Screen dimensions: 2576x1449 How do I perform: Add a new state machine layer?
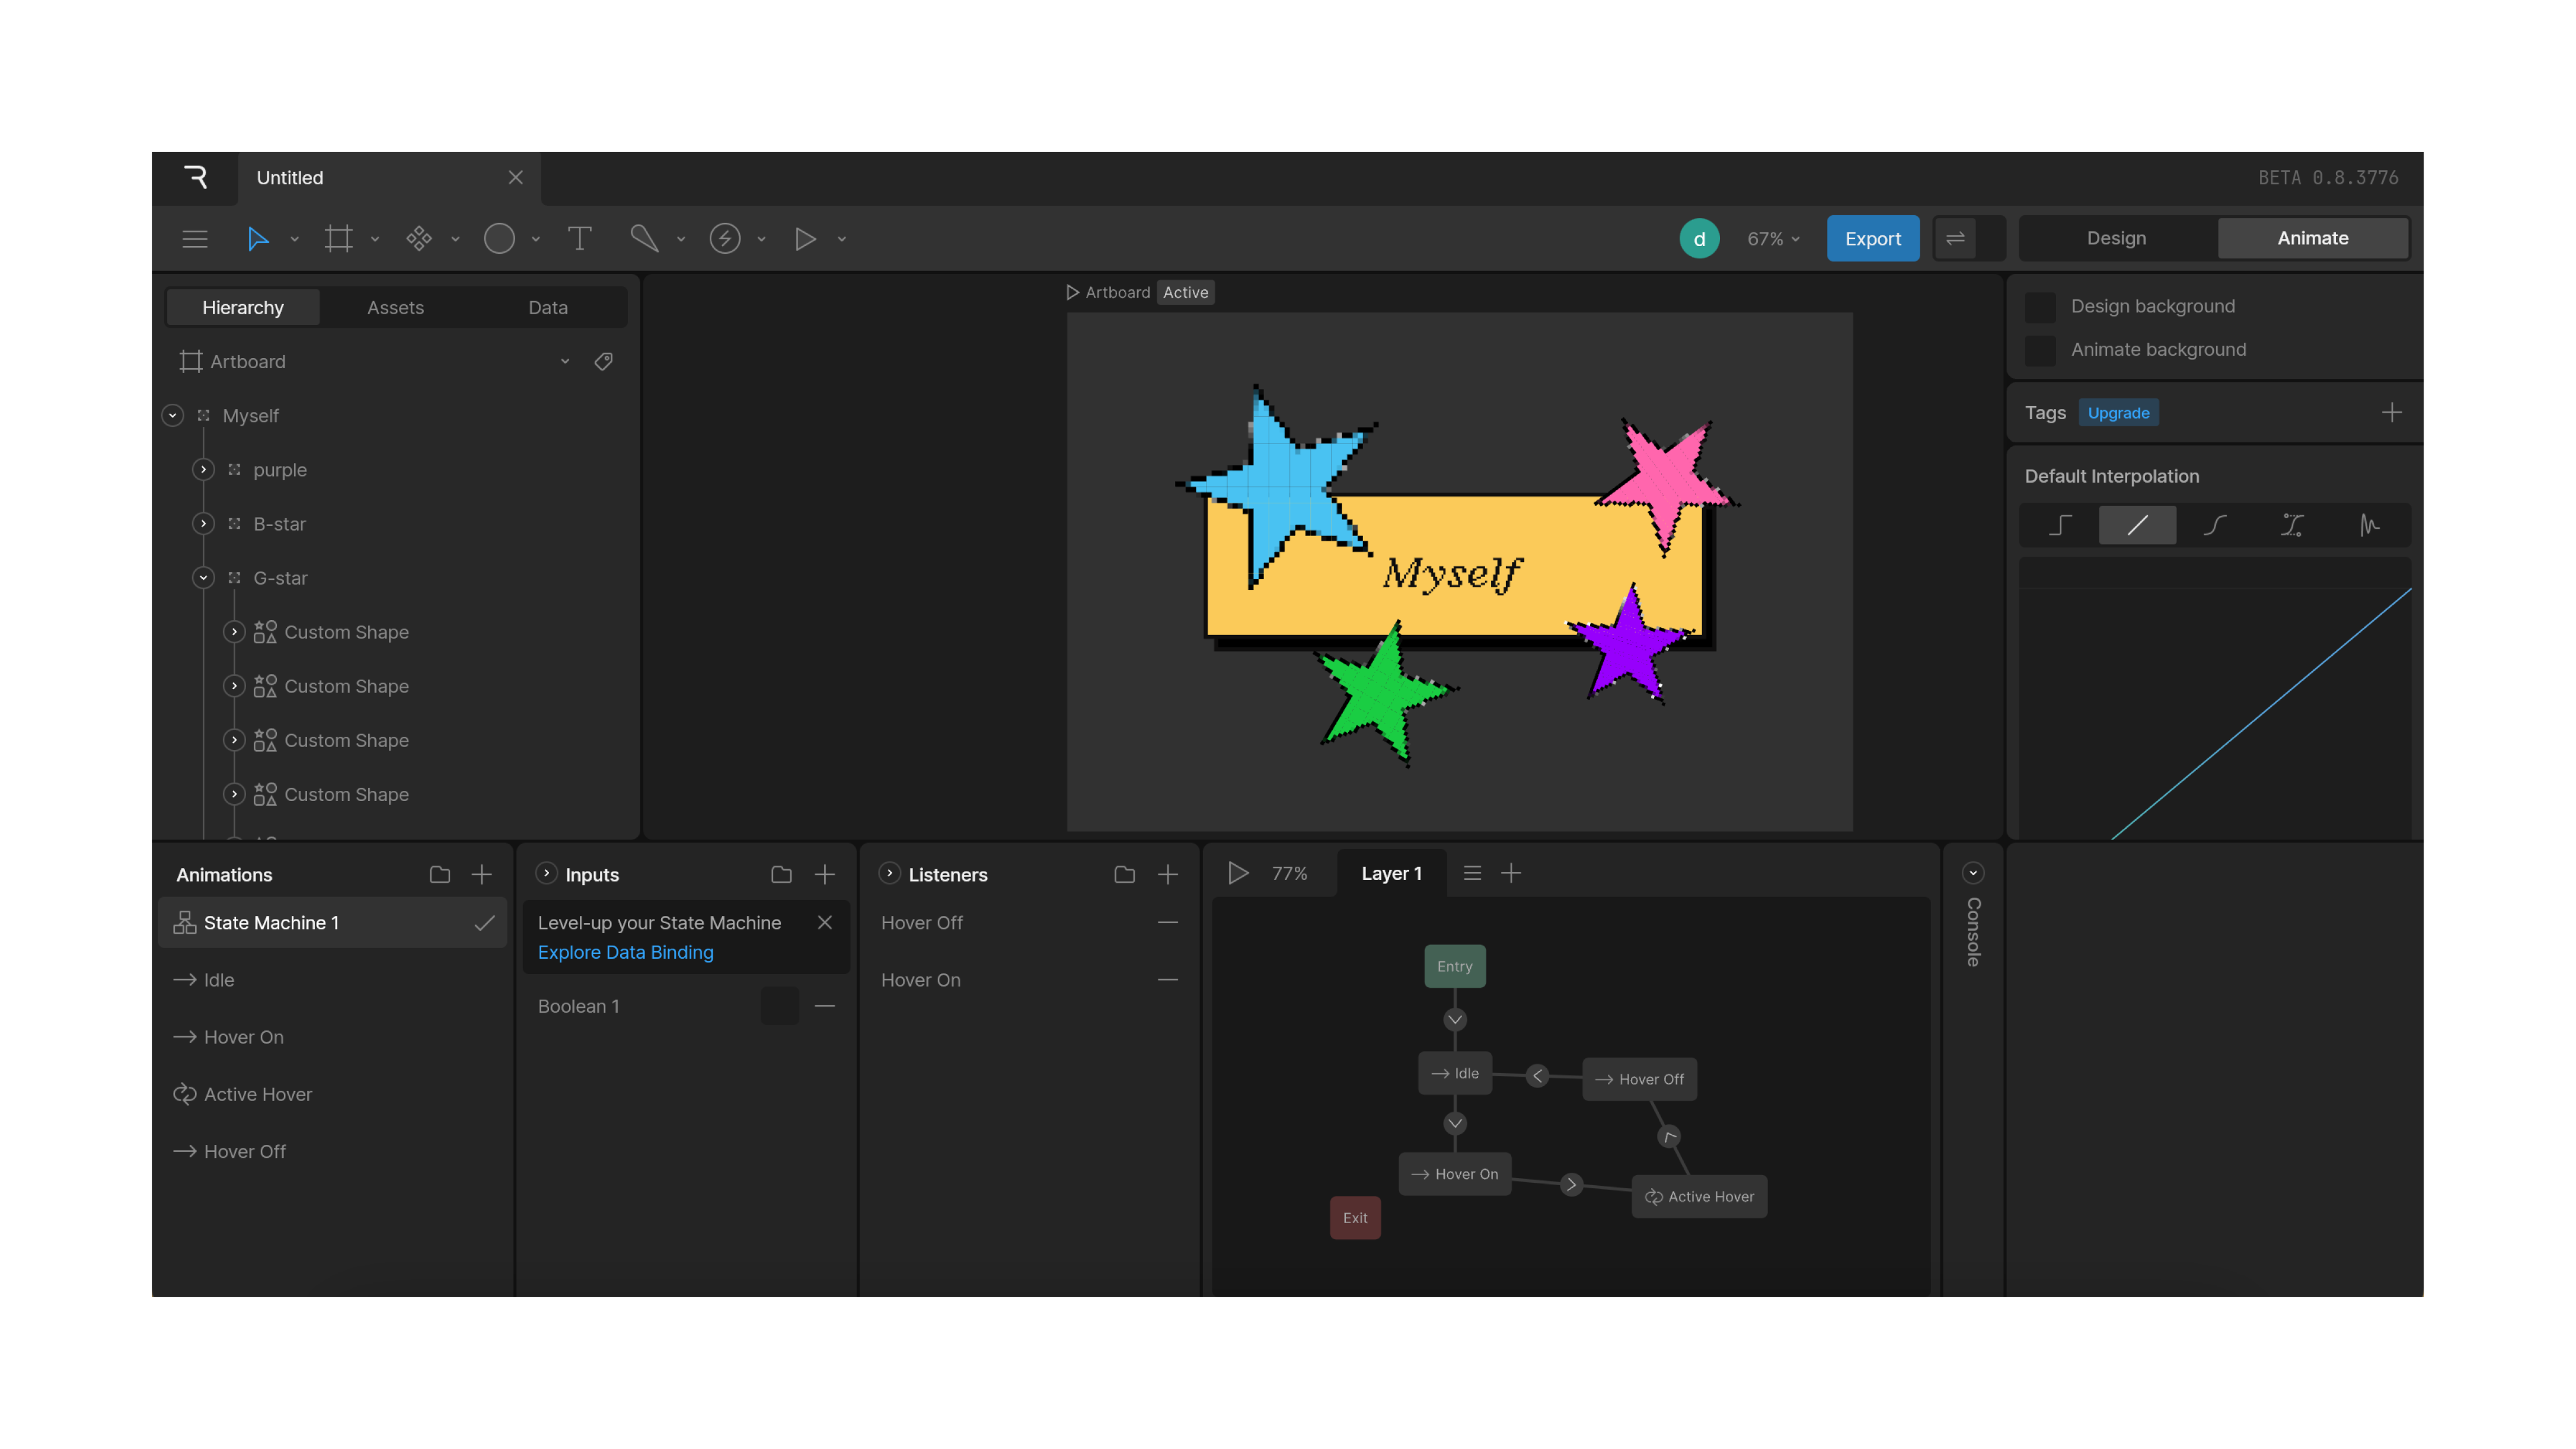[1511, 873]
